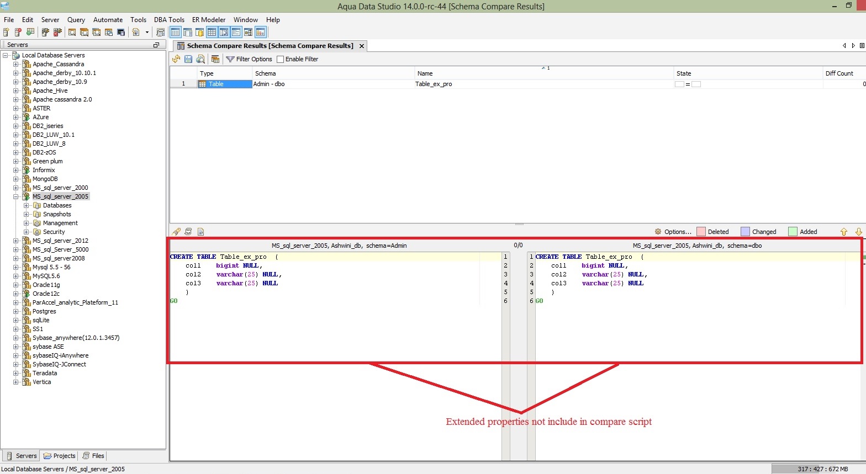Expand the Apache_Cassandra server node
This screenshot has width=866, height=474.
coord(15,64)
